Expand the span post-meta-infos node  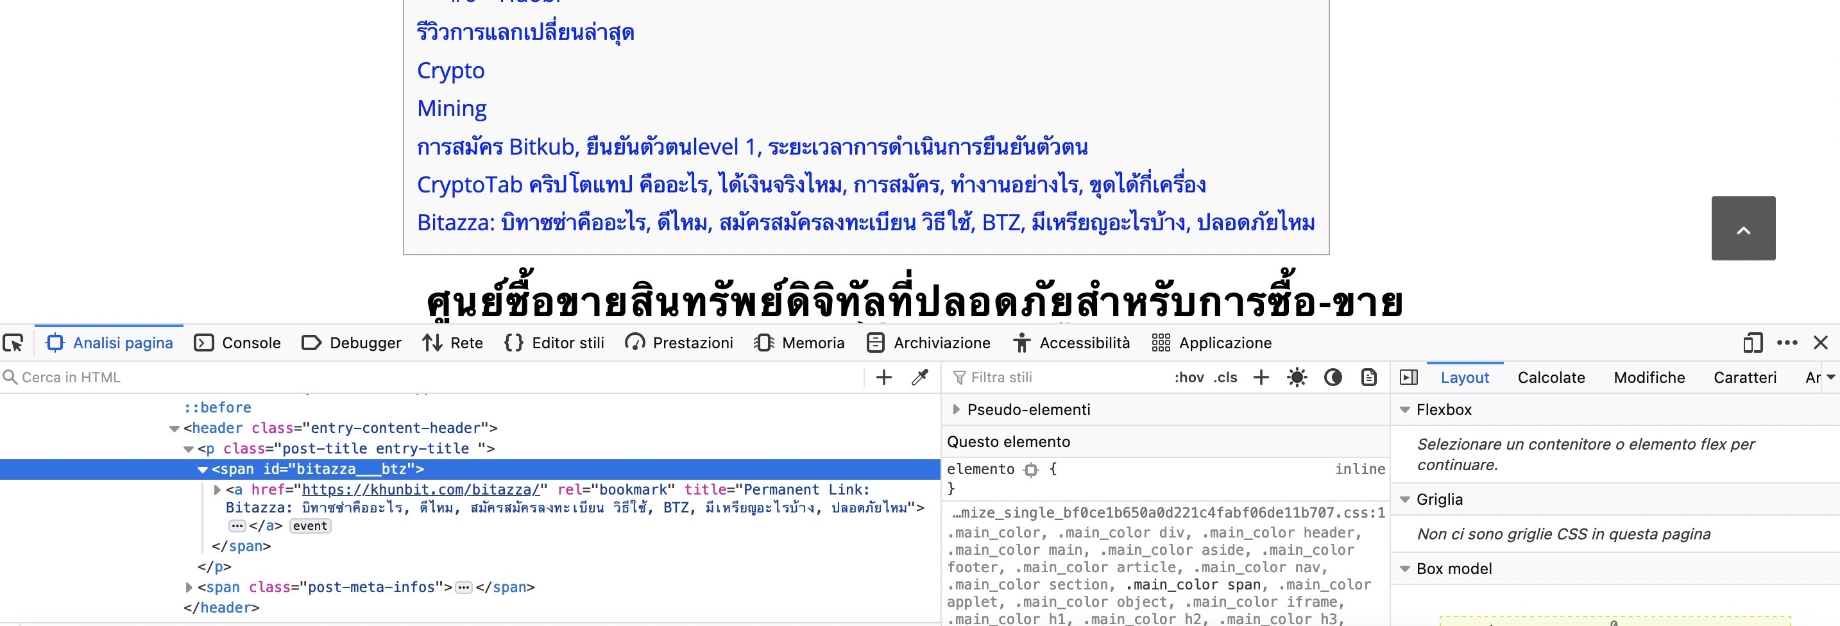(x=189, y=588)
